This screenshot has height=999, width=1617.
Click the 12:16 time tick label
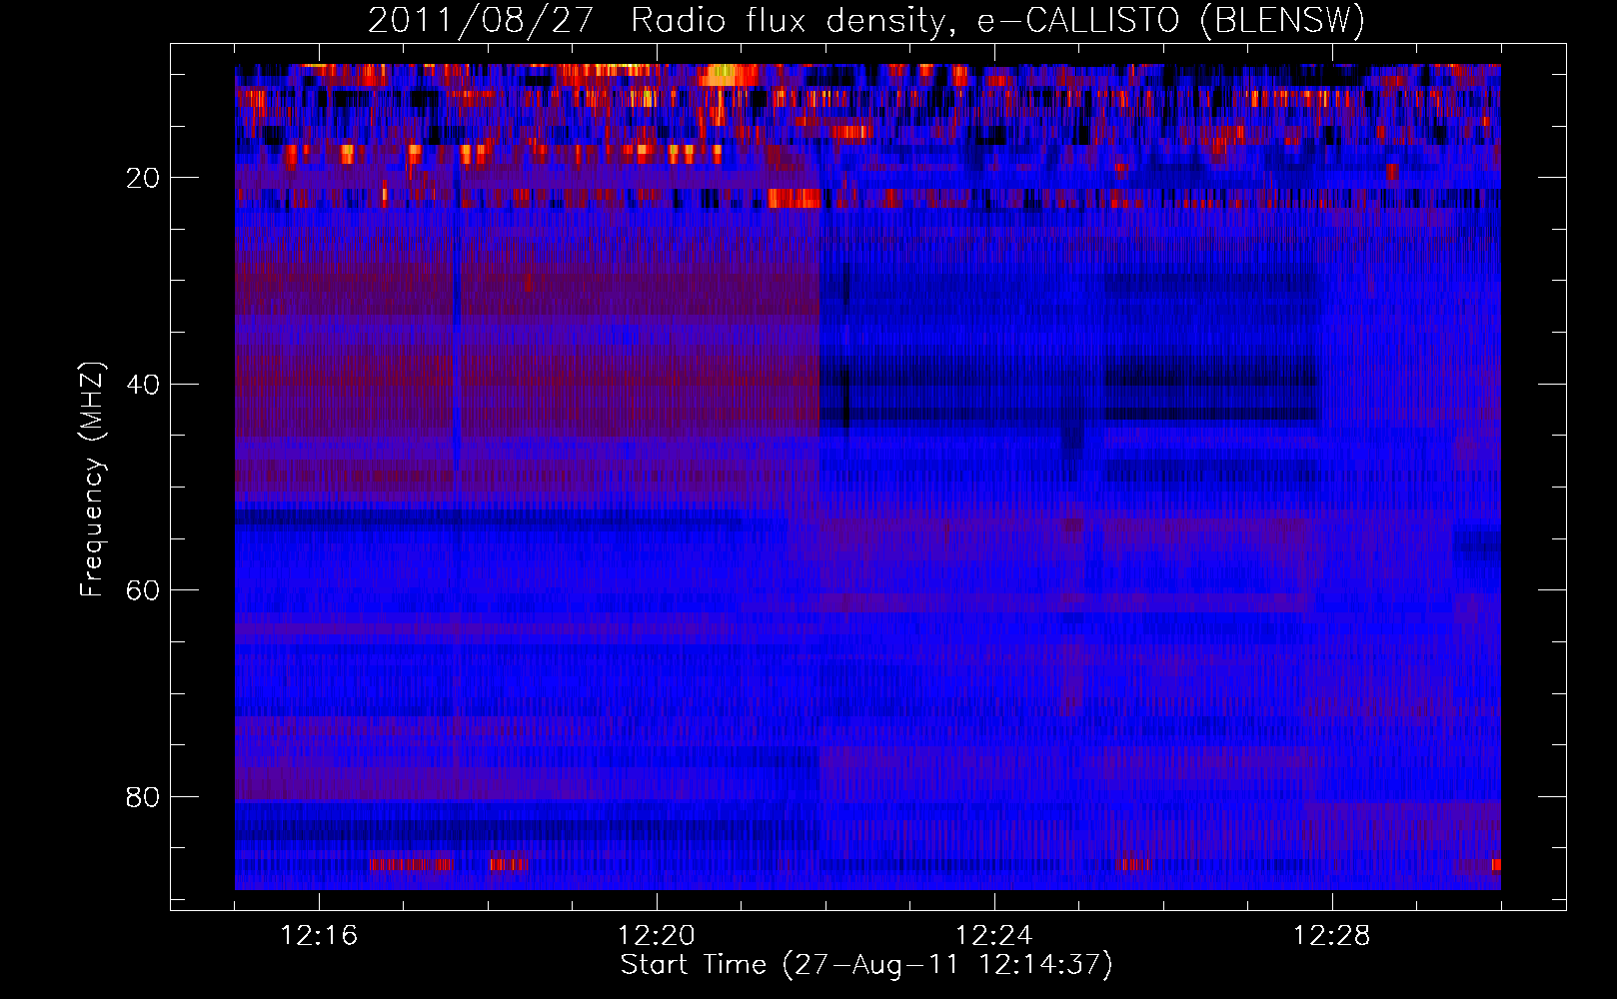click(319, 936)
